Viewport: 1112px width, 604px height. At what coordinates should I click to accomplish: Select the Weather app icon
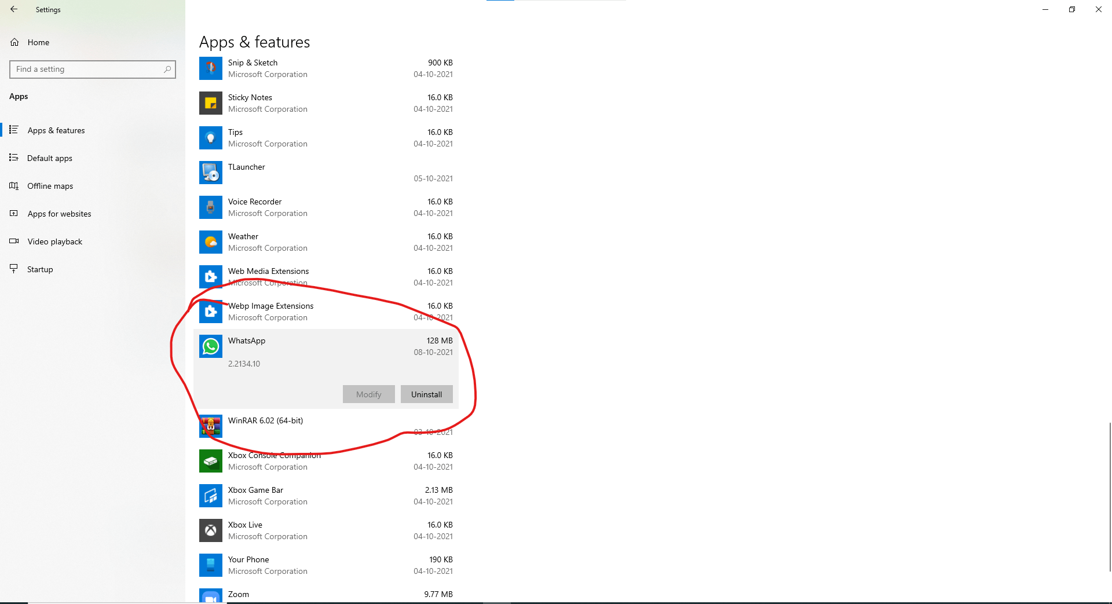click(x=211, y=242)
